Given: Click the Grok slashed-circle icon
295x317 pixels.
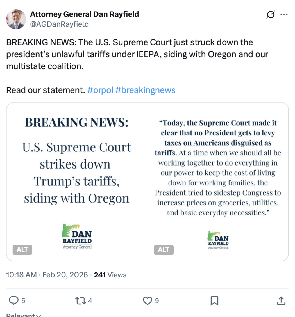Looking at the screenshot, I should [270, 15].
